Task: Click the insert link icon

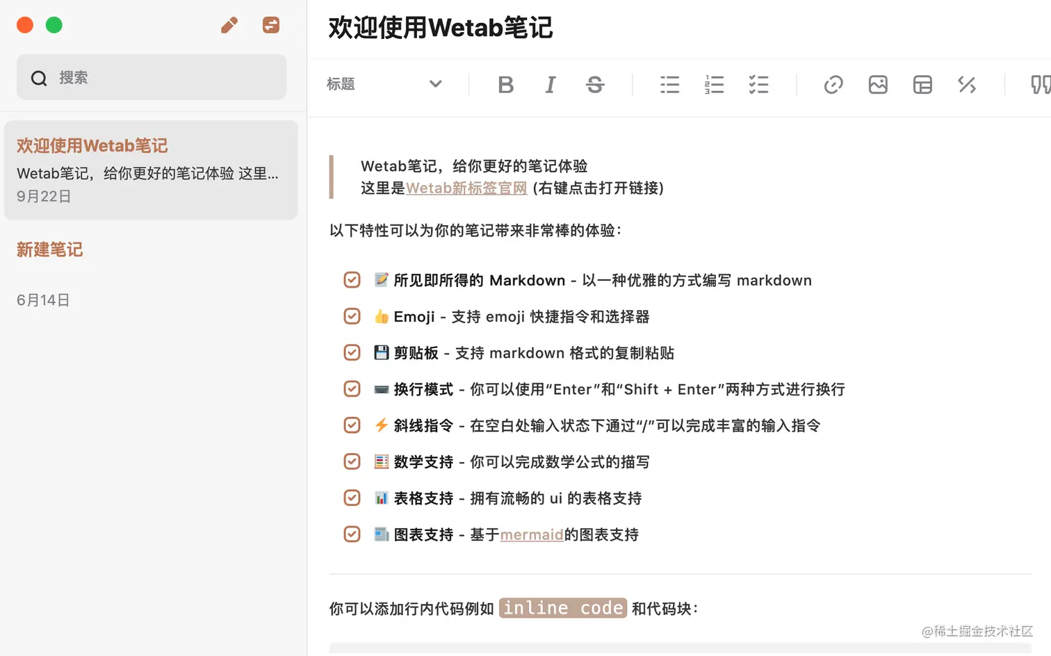Action: (x=833, y=85)
